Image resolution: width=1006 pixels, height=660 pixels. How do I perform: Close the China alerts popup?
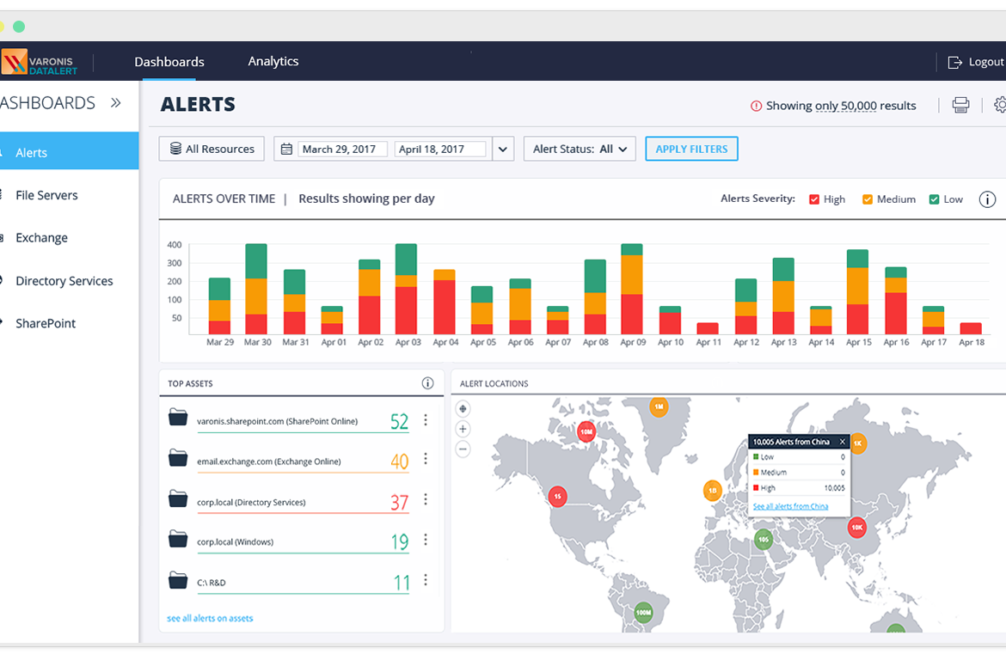coord(843,441)
